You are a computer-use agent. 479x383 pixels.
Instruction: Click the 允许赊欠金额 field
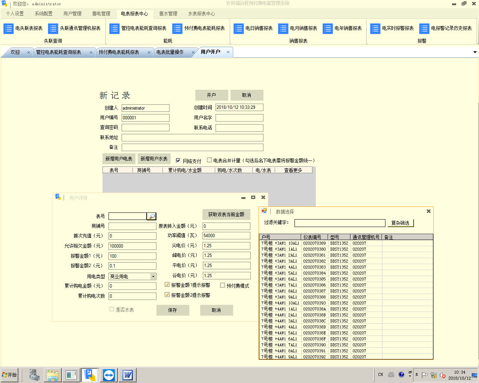click(x=132, y=246)
